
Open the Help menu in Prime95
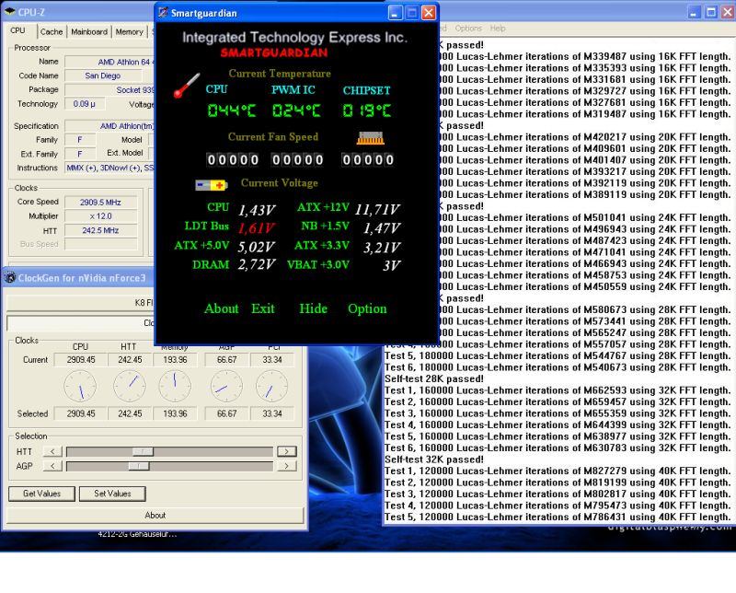coord(498,29)
